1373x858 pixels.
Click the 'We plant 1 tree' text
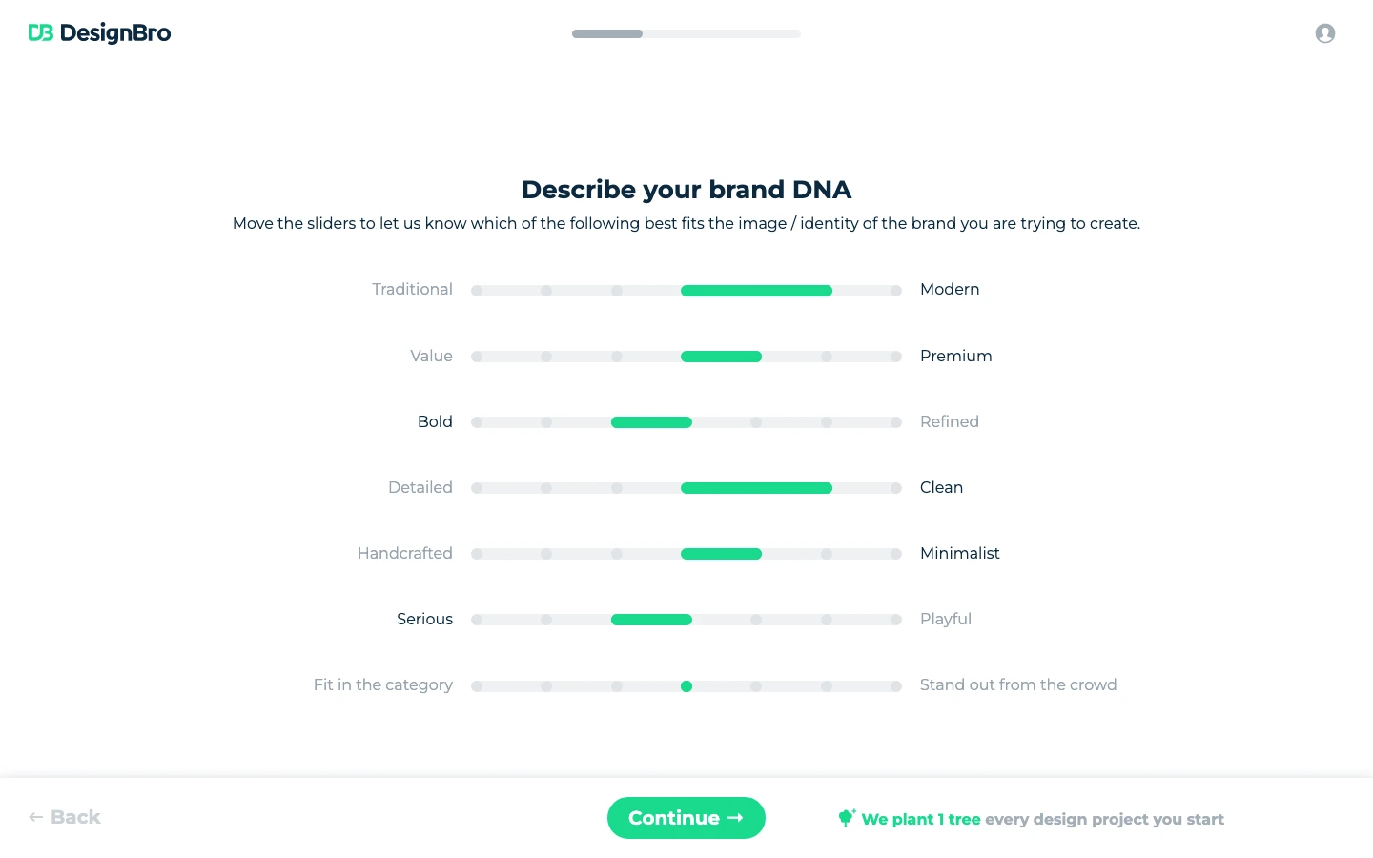pos(919,819)
